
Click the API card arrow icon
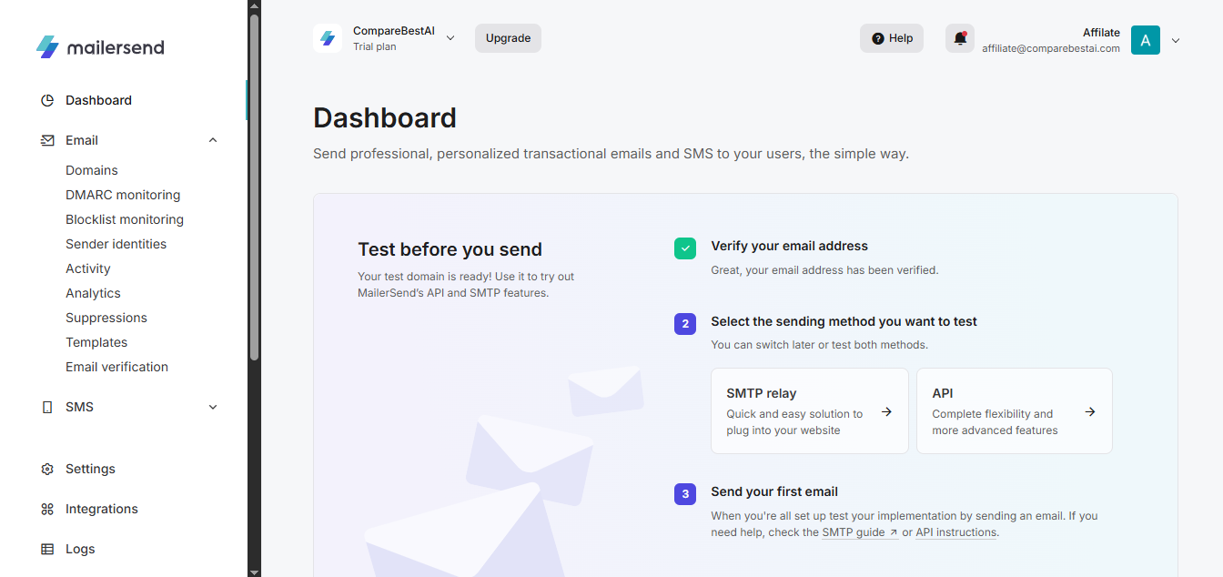pyautogui.click(x=1090, y=411)
